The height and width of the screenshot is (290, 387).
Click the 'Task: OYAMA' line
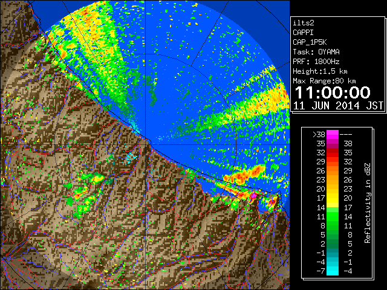coord(316,52)
